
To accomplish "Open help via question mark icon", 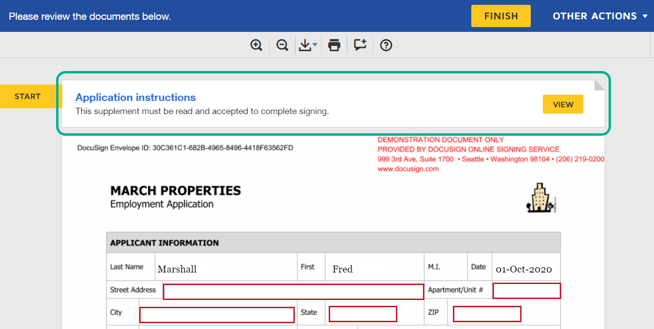I will [386, 45].
